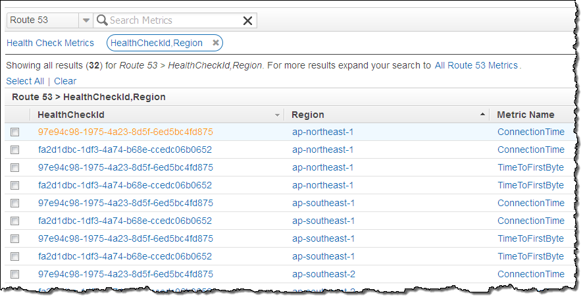The width and height of the screenshot is (585, 299).
Task: Open the Health Check Metrics tab
Action: tap(50, 43)
